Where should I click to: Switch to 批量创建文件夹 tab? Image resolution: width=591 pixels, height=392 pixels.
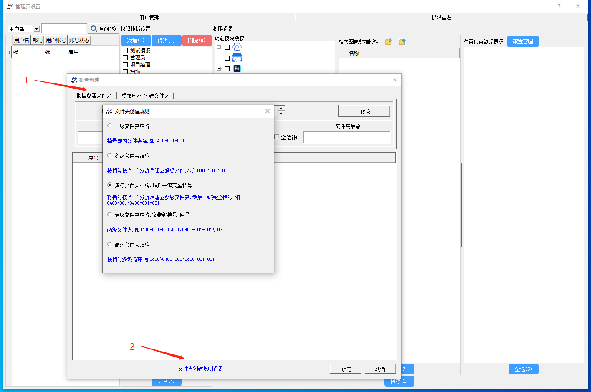[x=94, y=95]
